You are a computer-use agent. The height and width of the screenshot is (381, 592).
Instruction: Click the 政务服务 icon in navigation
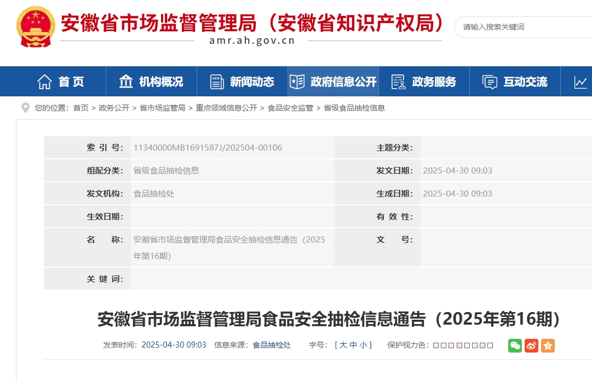[x=398, y=82]
